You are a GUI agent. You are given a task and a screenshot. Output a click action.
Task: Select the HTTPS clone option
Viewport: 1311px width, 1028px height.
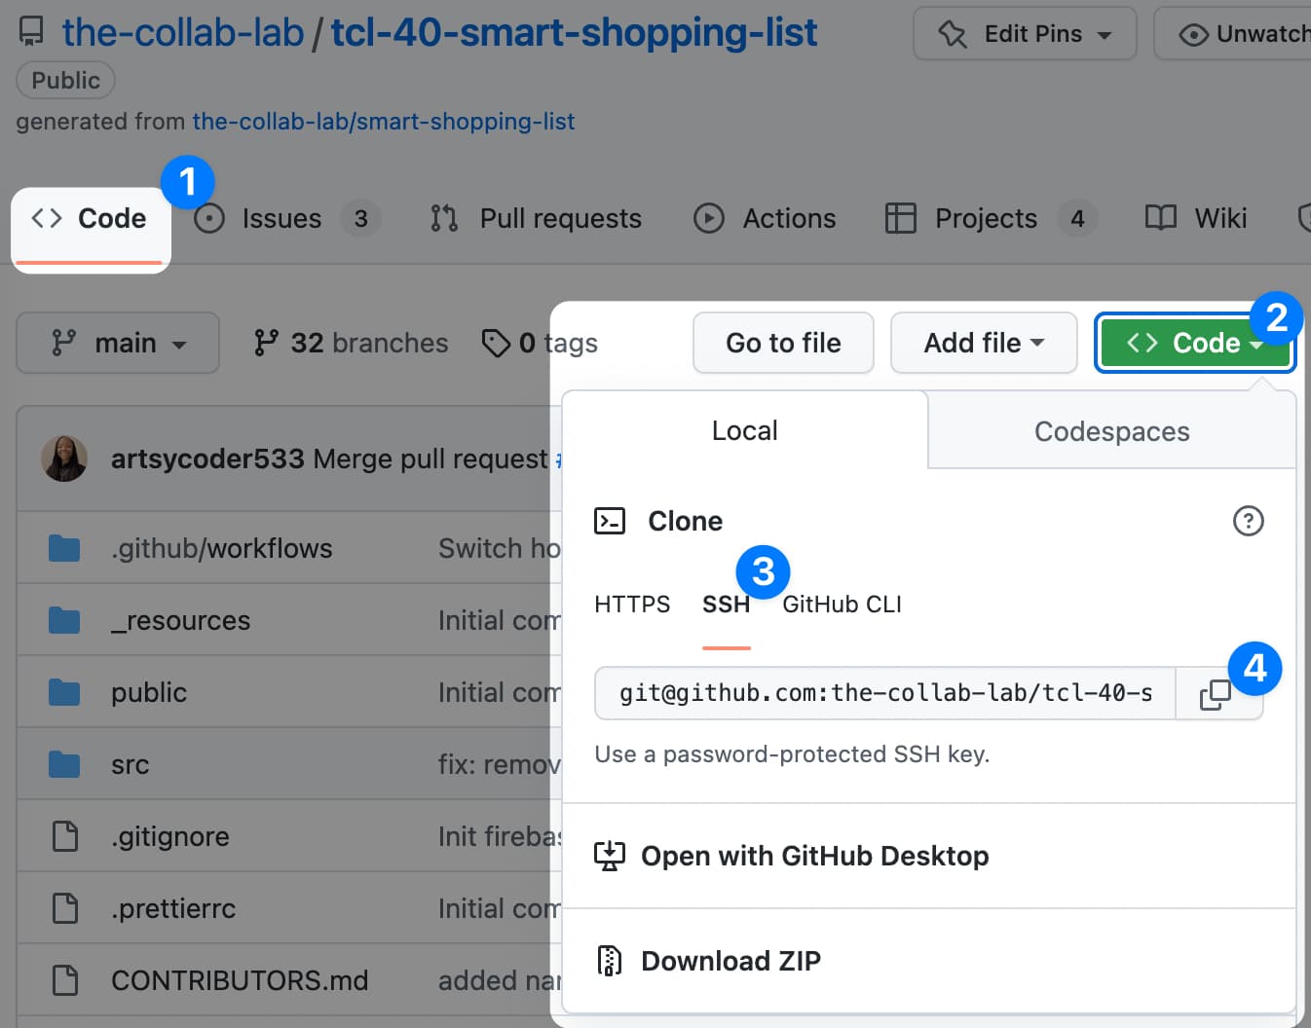632,605
